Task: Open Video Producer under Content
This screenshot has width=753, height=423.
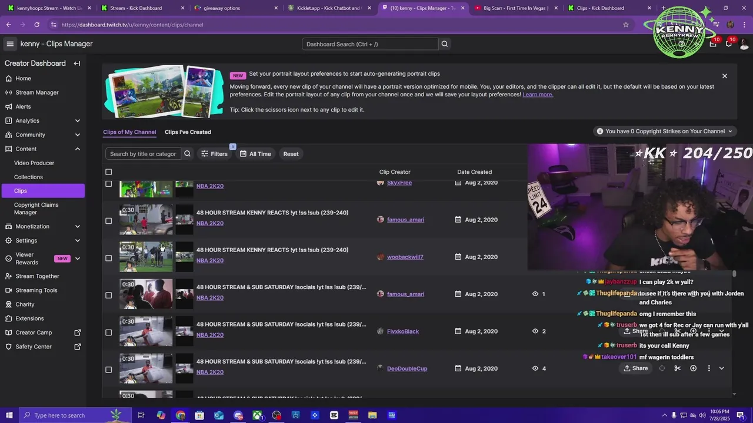Action: click(34, 163)
